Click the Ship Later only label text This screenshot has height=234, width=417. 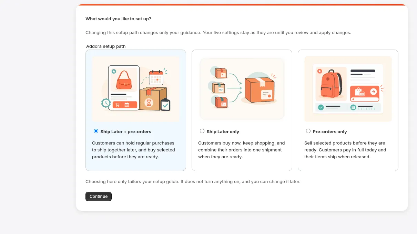[x=223, y=132]
